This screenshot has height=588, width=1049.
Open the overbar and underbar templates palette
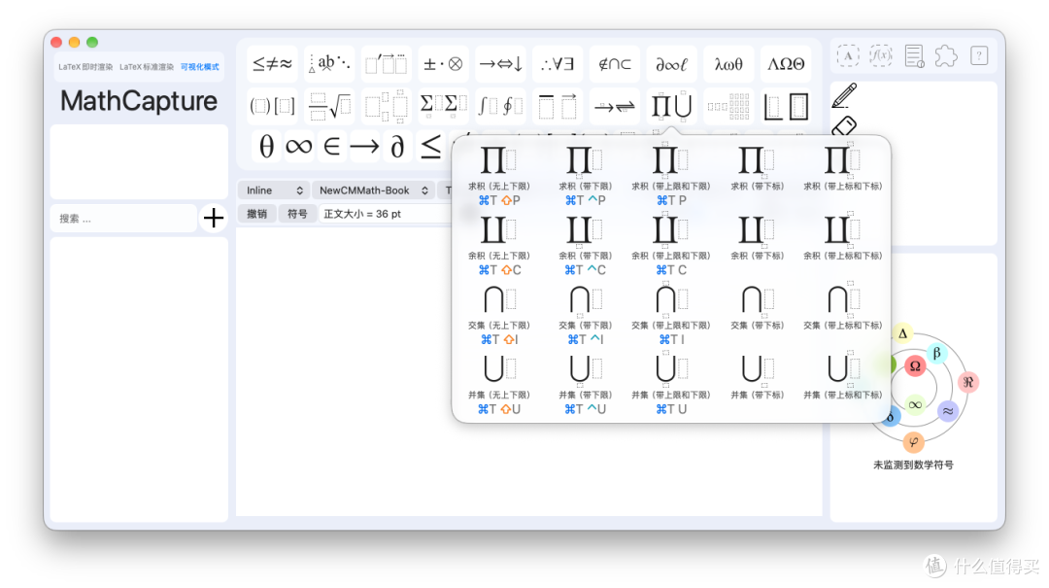(x=558, y=106)
